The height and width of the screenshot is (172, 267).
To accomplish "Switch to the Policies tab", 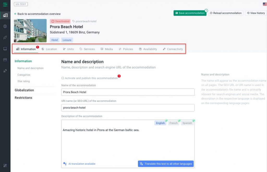I will coord(126,49).
